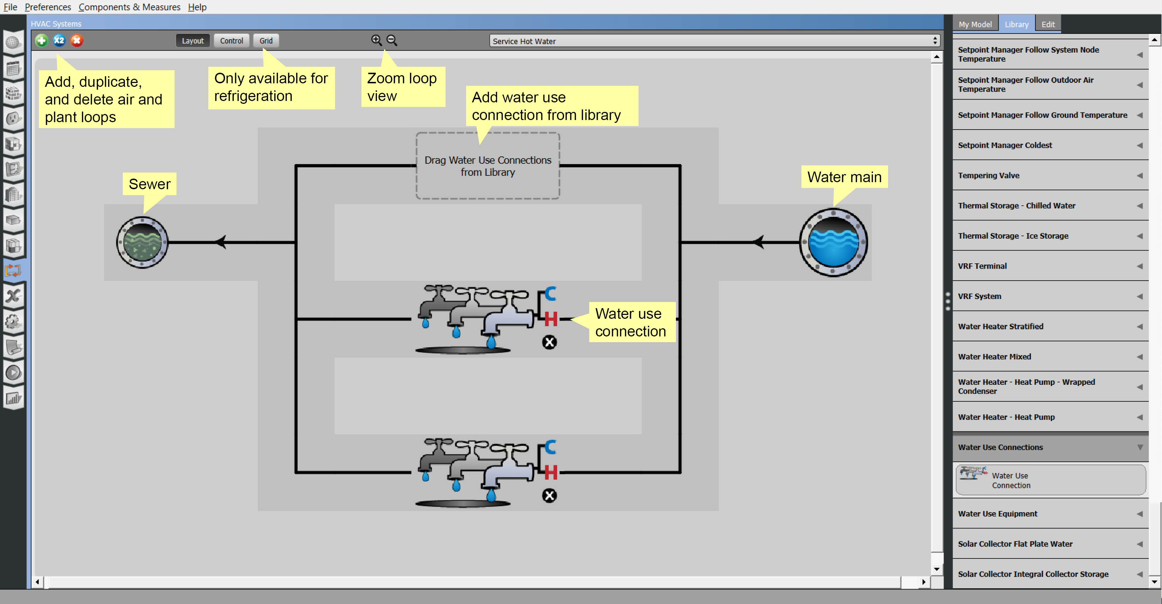Open the Components & Measures menu
This screenshot has height=604, width=1162.
pos(129,7)
